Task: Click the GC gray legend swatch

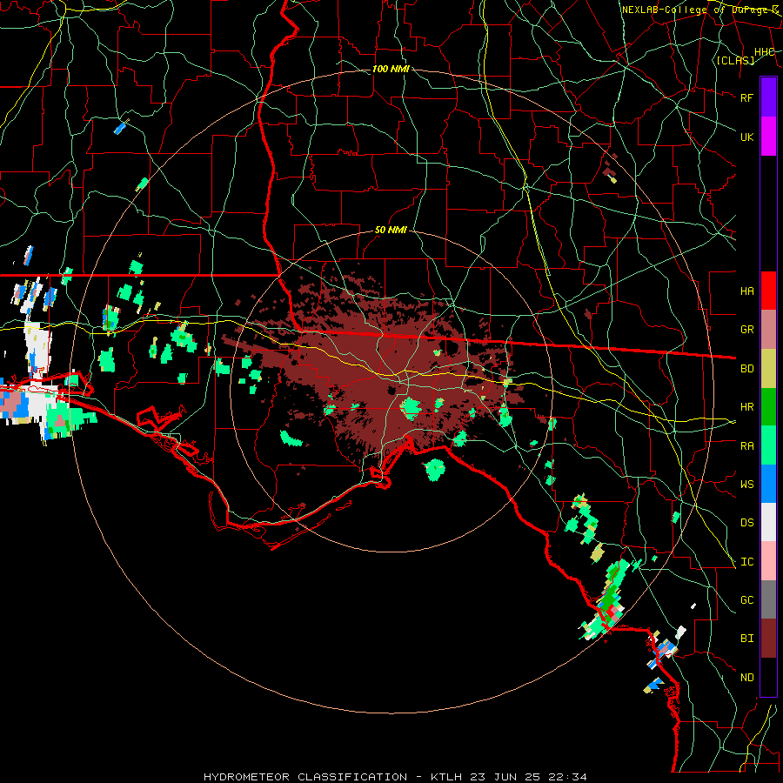Action: pyautogui.click(x=768, y=599)
